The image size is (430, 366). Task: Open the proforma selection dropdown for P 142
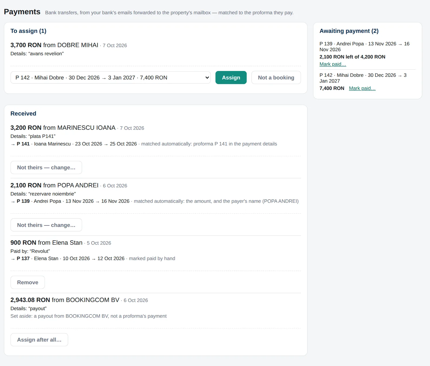click(110, 78)
